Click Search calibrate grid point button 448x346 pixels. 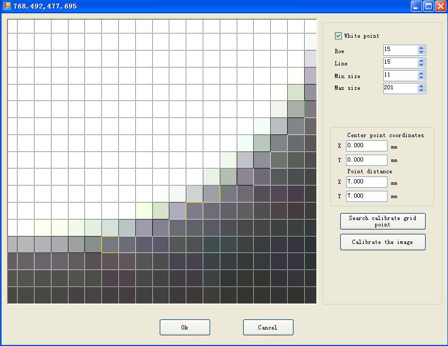coord(383,221)
